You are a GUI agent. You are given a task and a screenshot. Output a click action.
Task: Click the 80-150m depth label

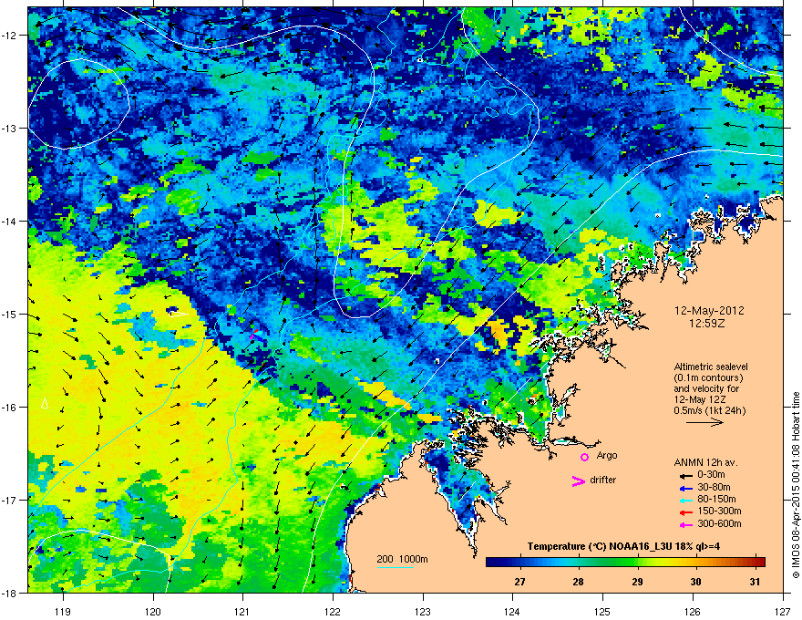coord(716,500)
